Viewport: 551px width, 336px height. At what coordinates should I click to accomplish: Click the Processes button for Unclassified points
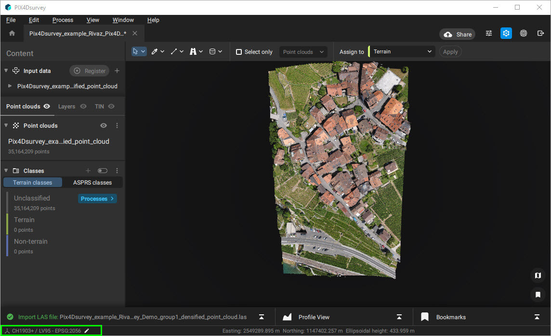pyautogui.click(x=97, y=199)
